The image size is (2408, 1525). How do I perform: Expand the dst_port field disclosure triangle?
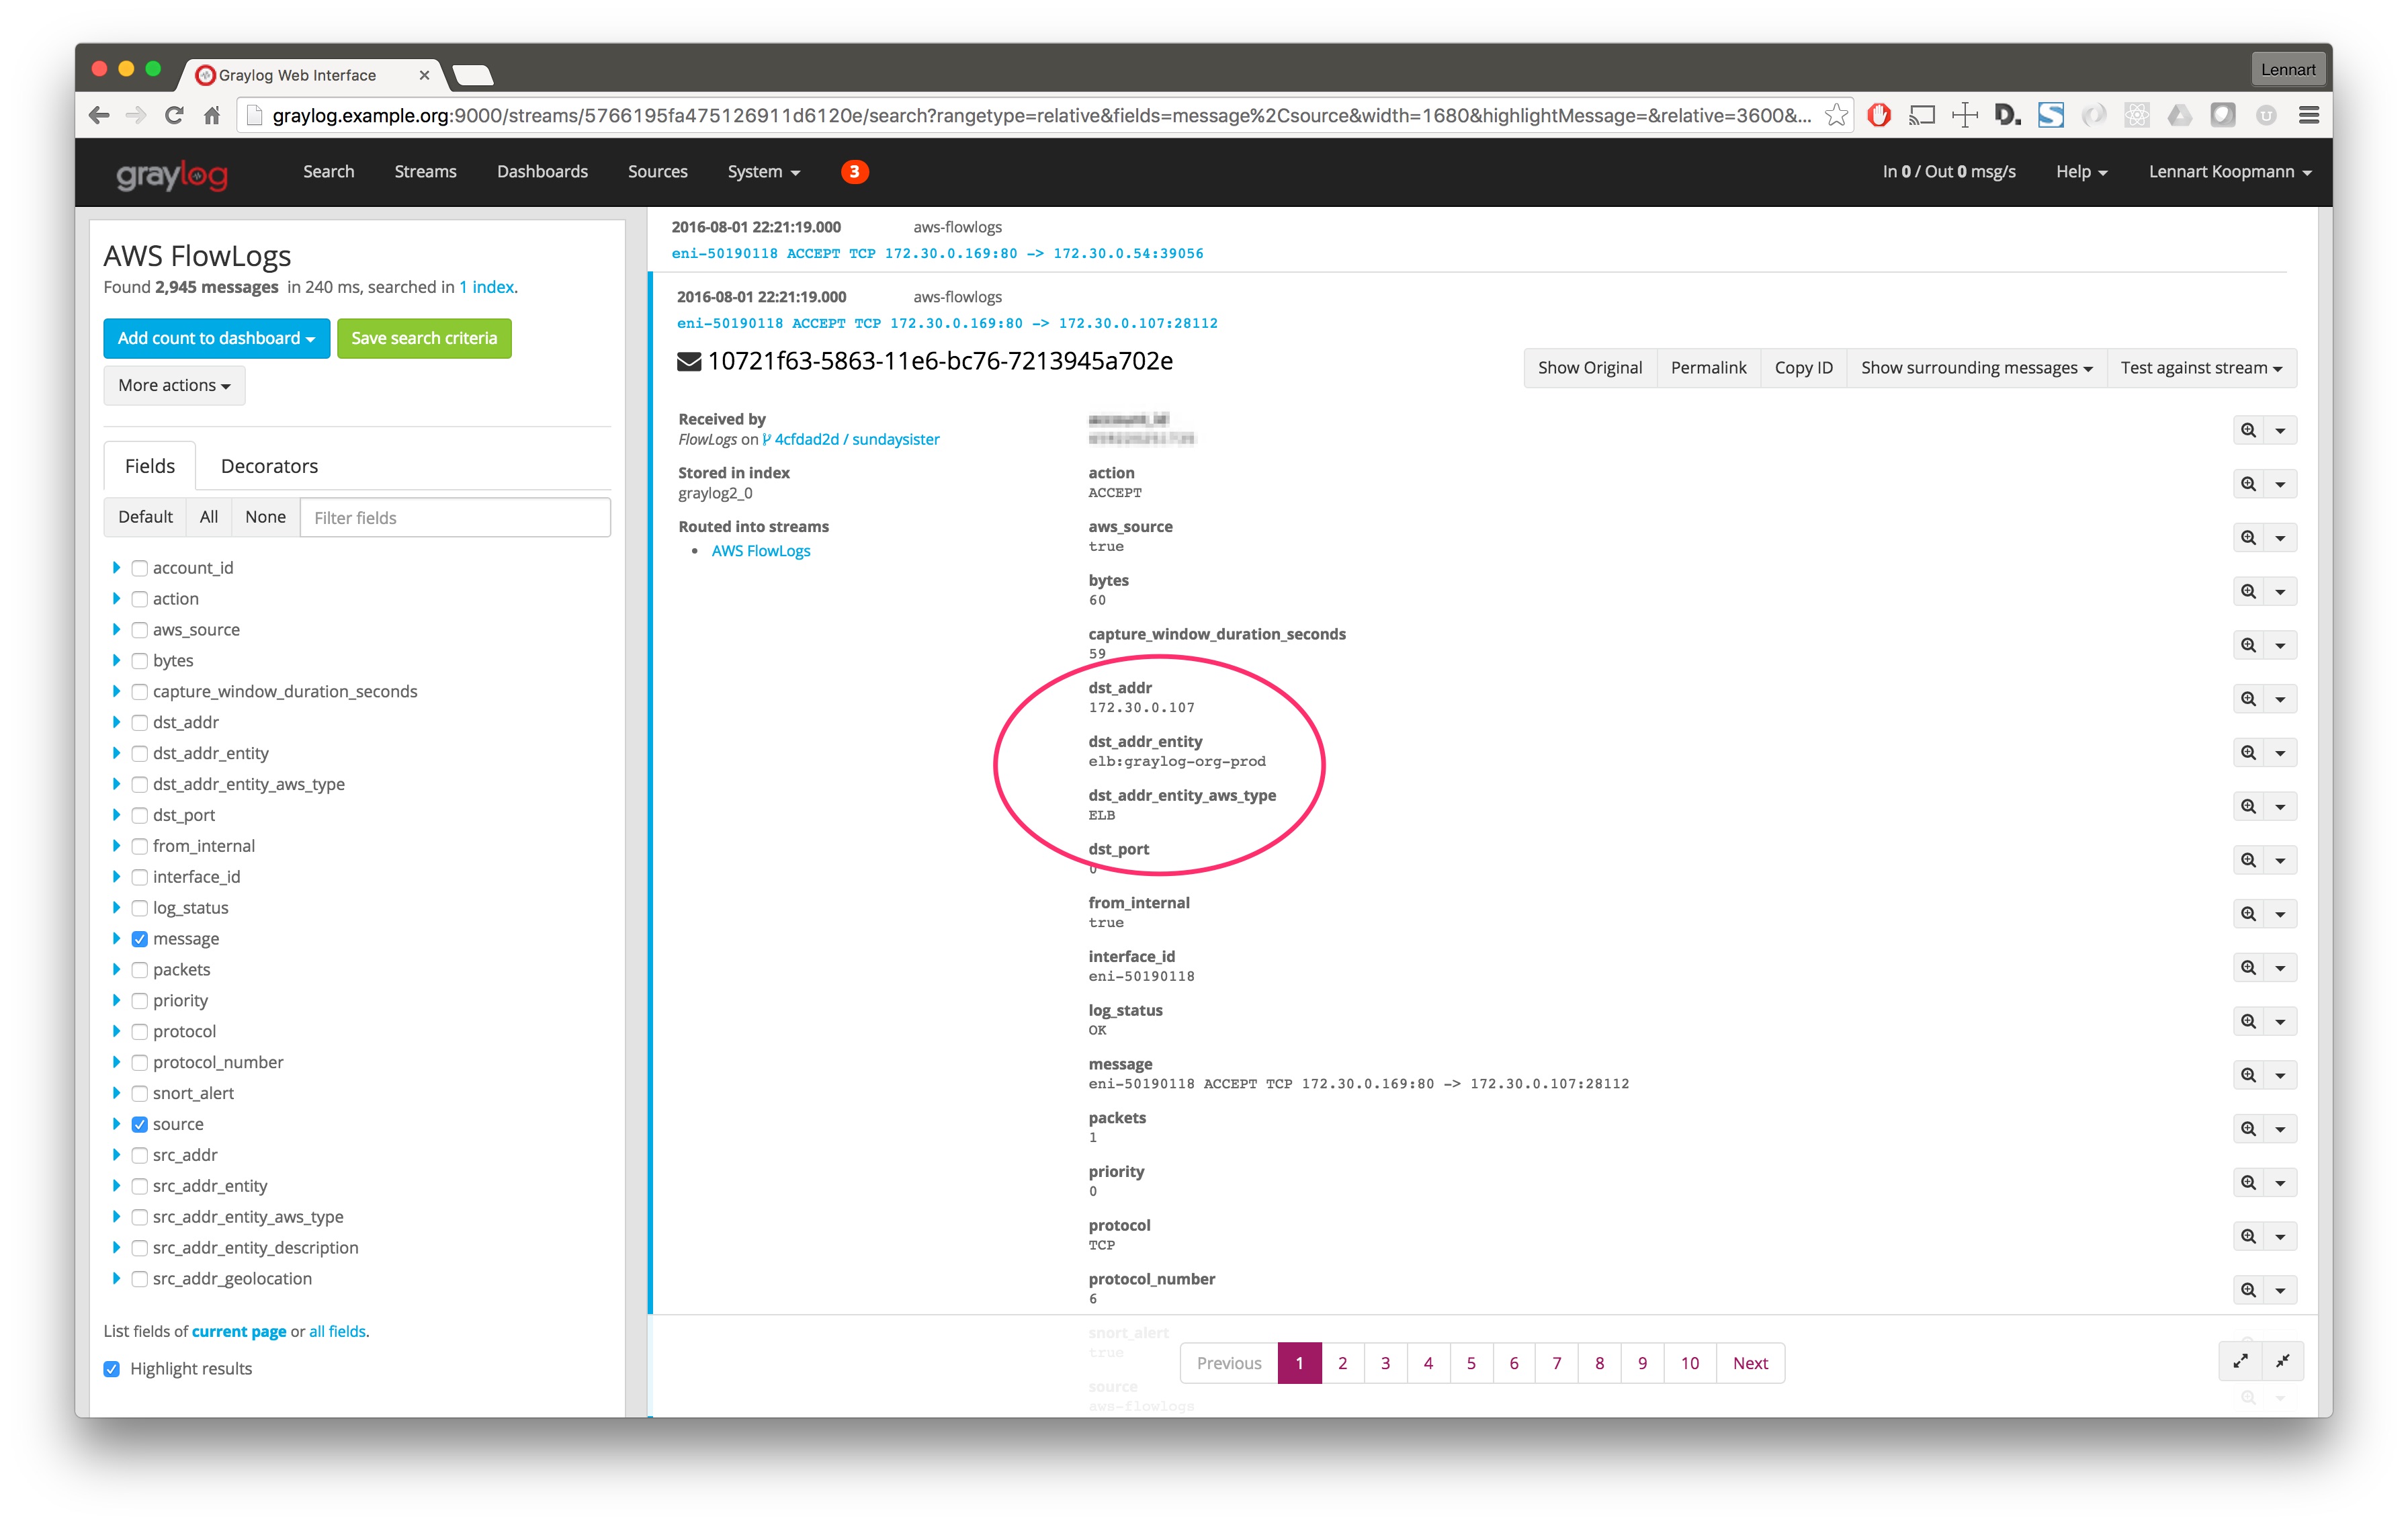tap(116, 815)
